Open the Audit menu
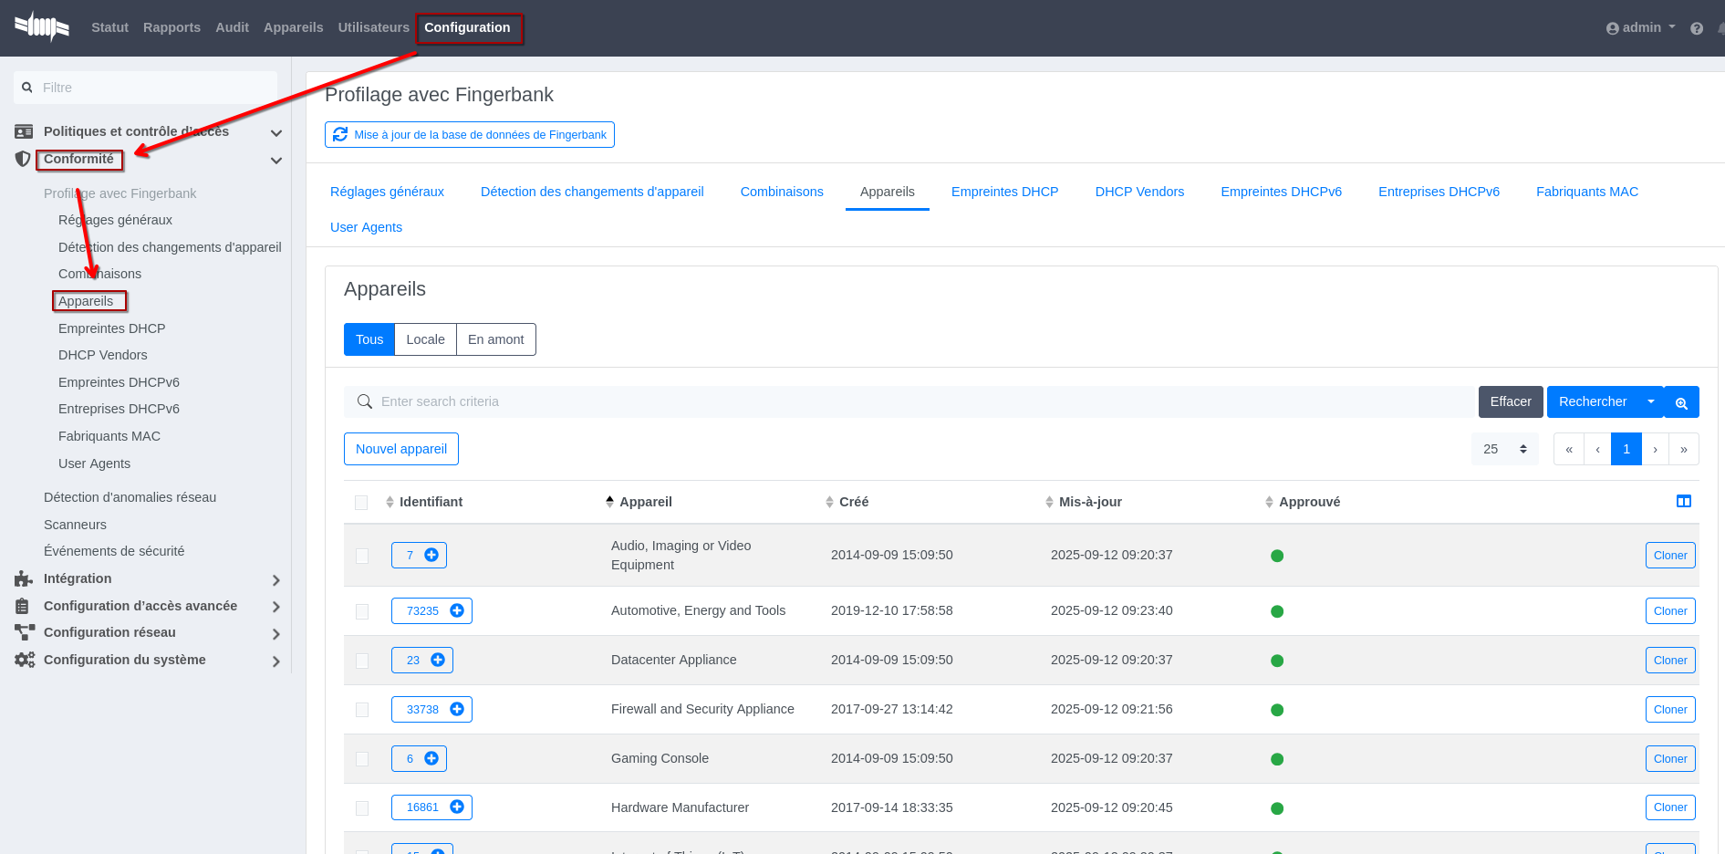 pos(232,27)
